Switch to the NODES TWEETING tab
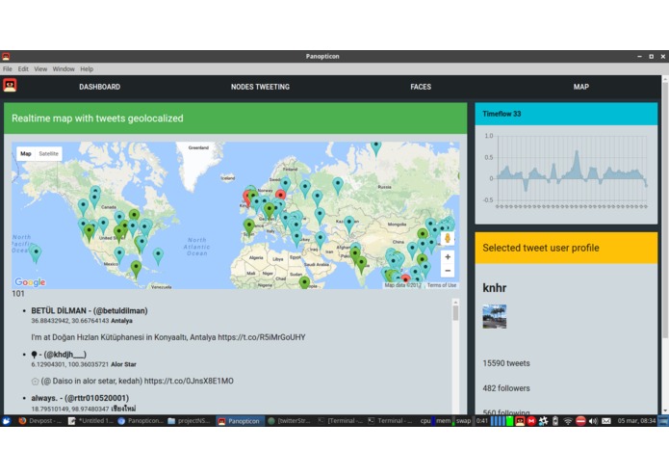669x476 pixels. 260,87
